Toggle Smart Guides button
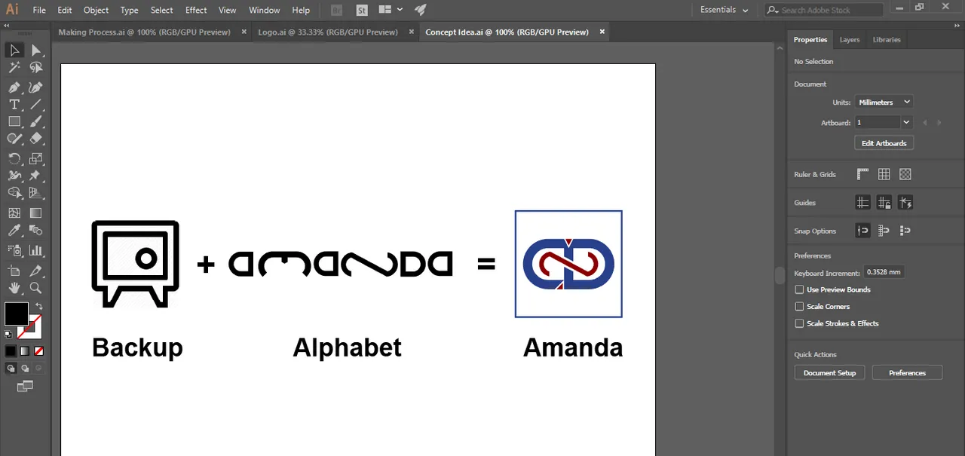The height and width of the screenshot is (456, 965). coord(905,202)
